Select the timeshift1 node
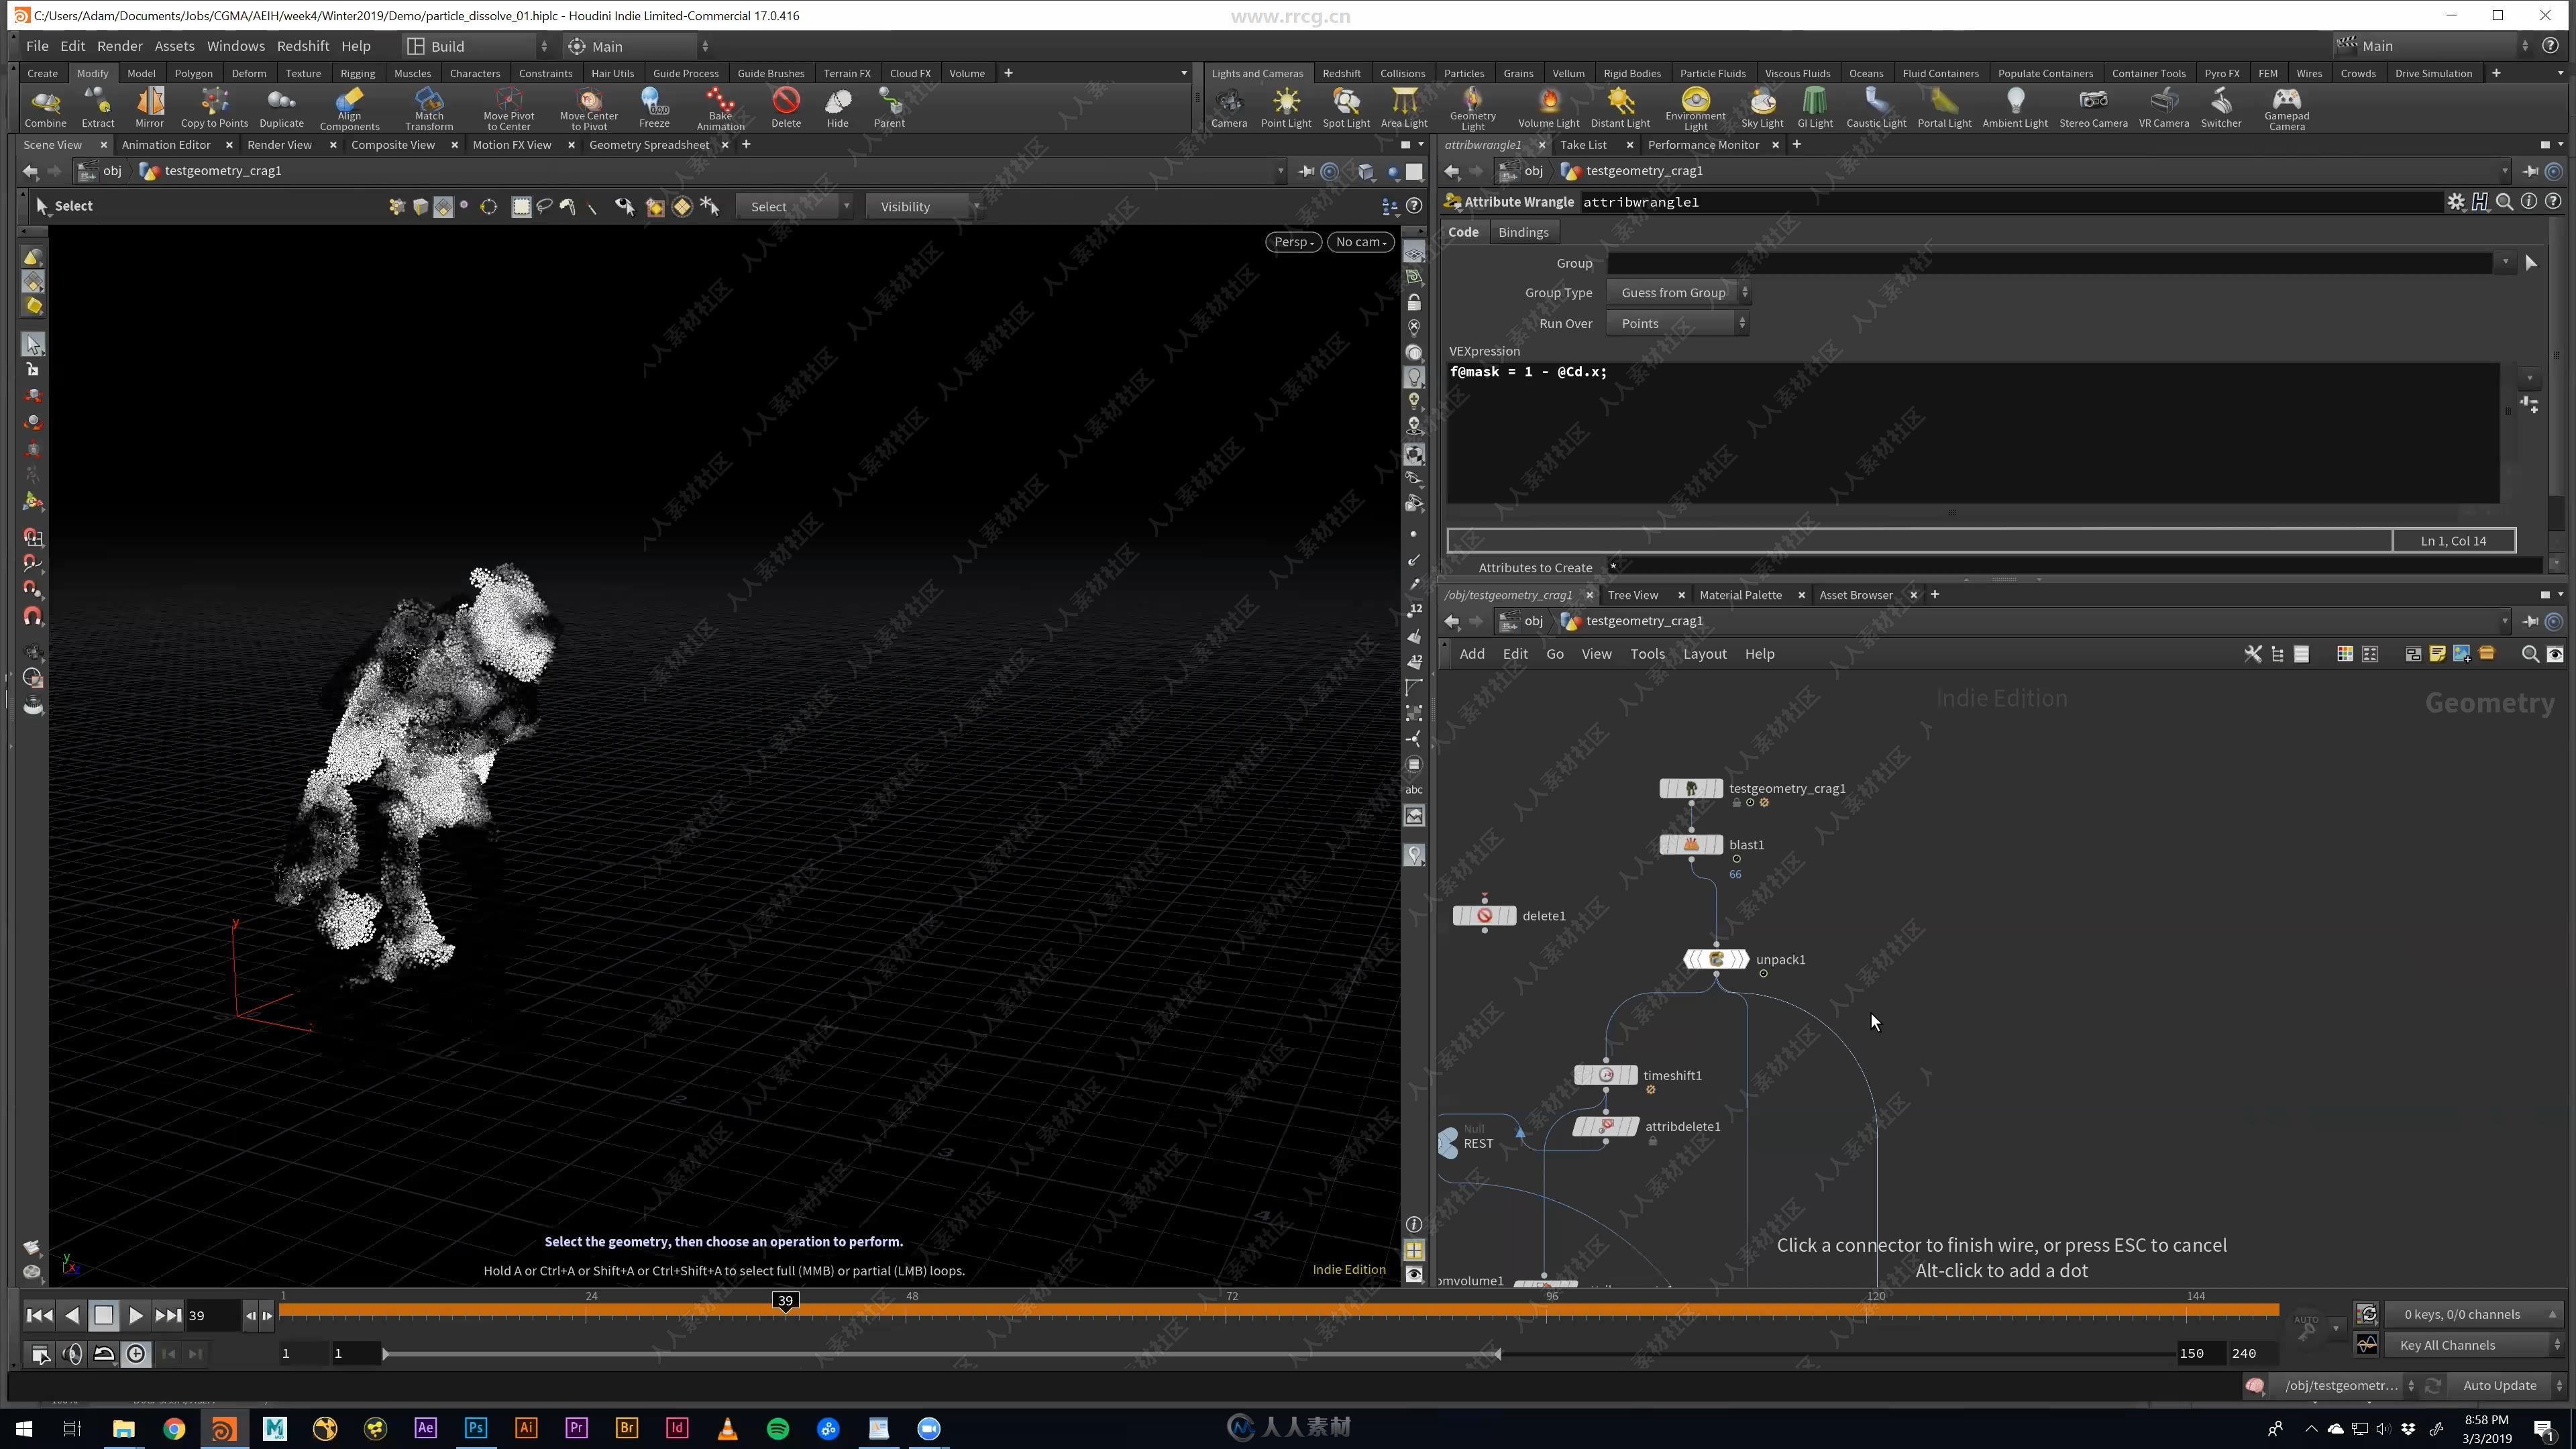This screenshot has width=2576, height=1449. [1606, 1076]
